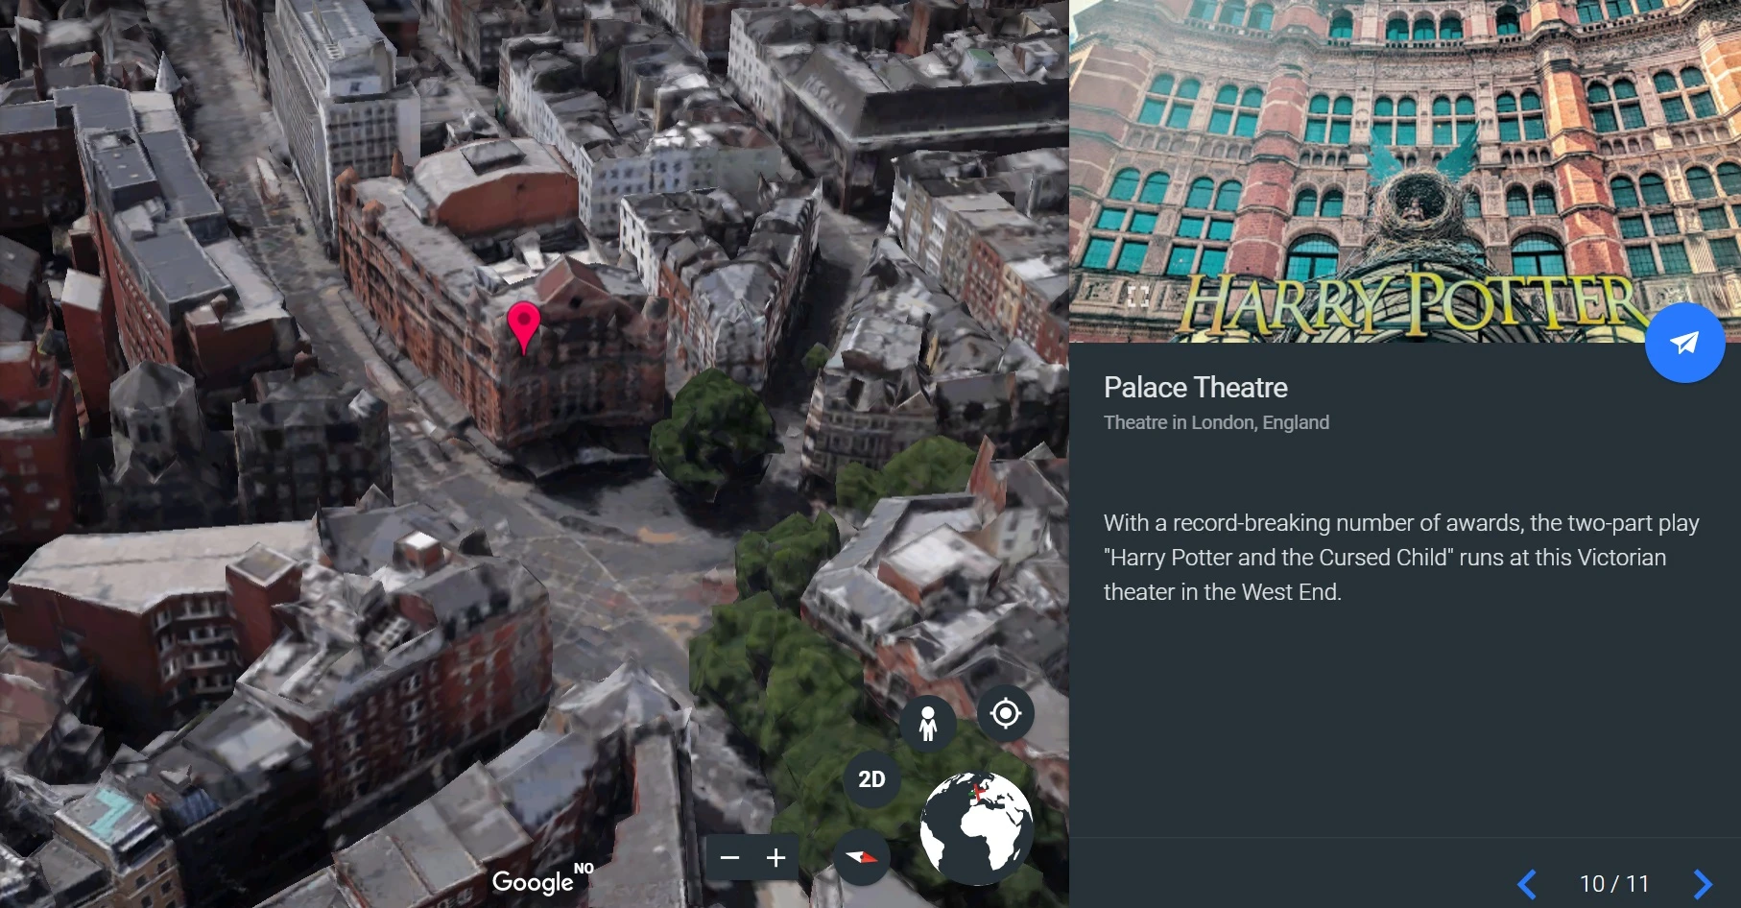Go to next stop with right arrow
The image size is (1741, 908).
click(1703, 884)
